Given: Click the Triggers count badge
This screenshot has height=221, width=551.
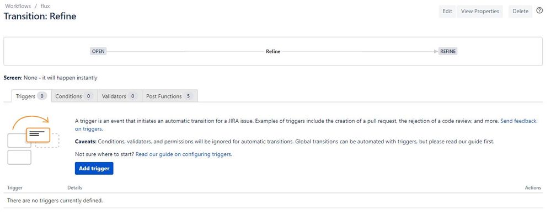Looking at the screenshot, I should click(x=42, y=96).
